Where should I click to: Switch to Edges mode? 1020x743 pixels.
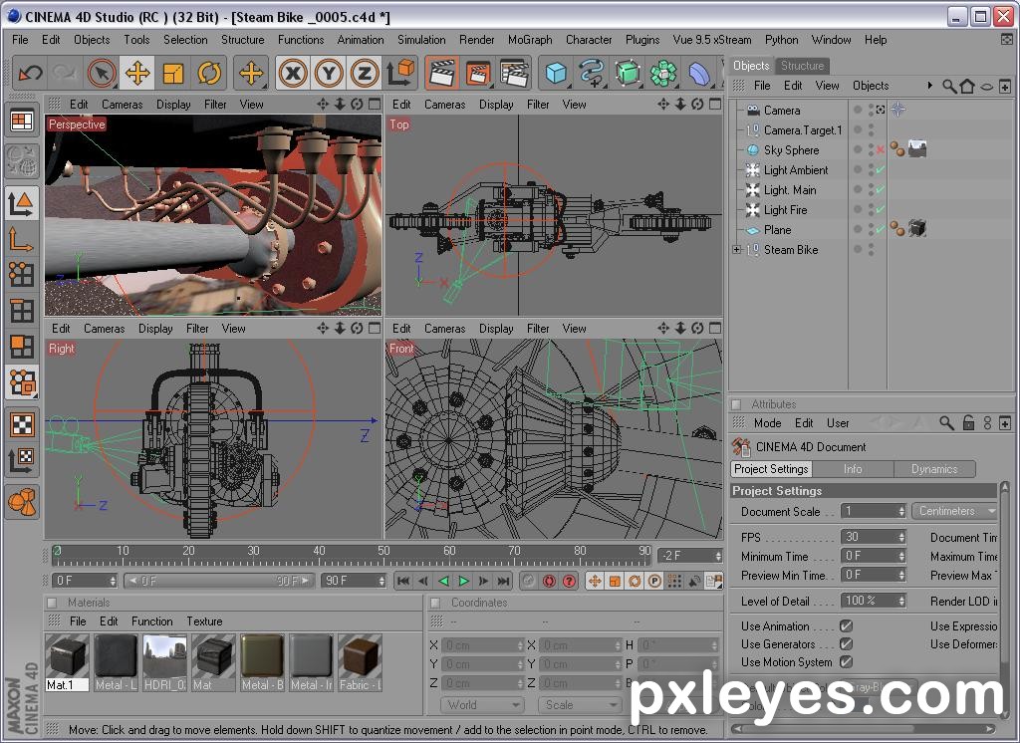pyautogui.click(x=22, y=311)
